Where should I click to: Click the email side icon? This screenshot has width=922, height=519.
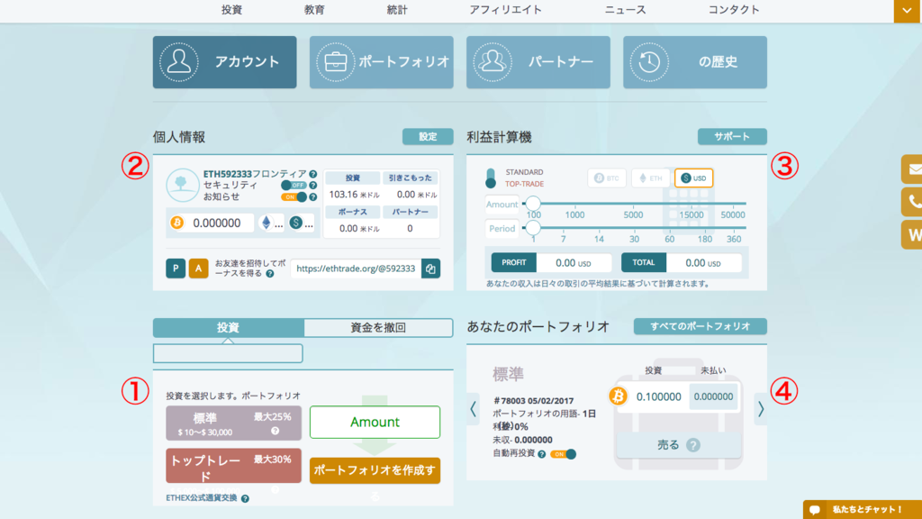[x=912, y=169]
